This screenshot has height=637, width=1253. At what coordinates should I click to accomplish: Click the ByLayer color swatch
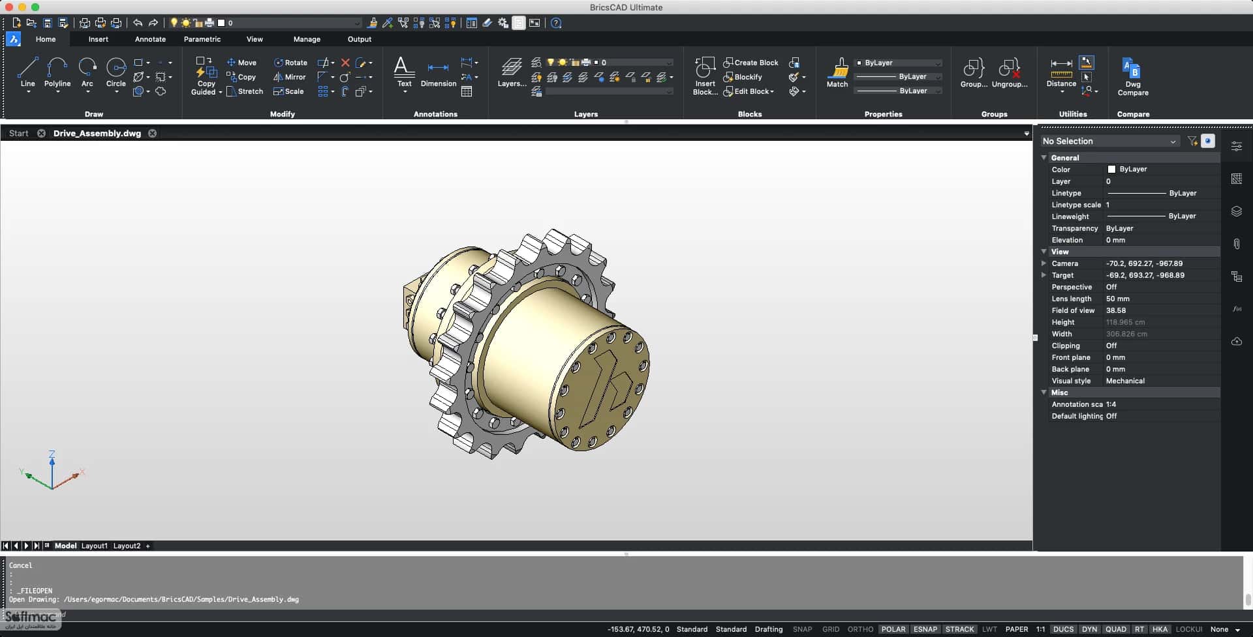tap(1111, 169)
